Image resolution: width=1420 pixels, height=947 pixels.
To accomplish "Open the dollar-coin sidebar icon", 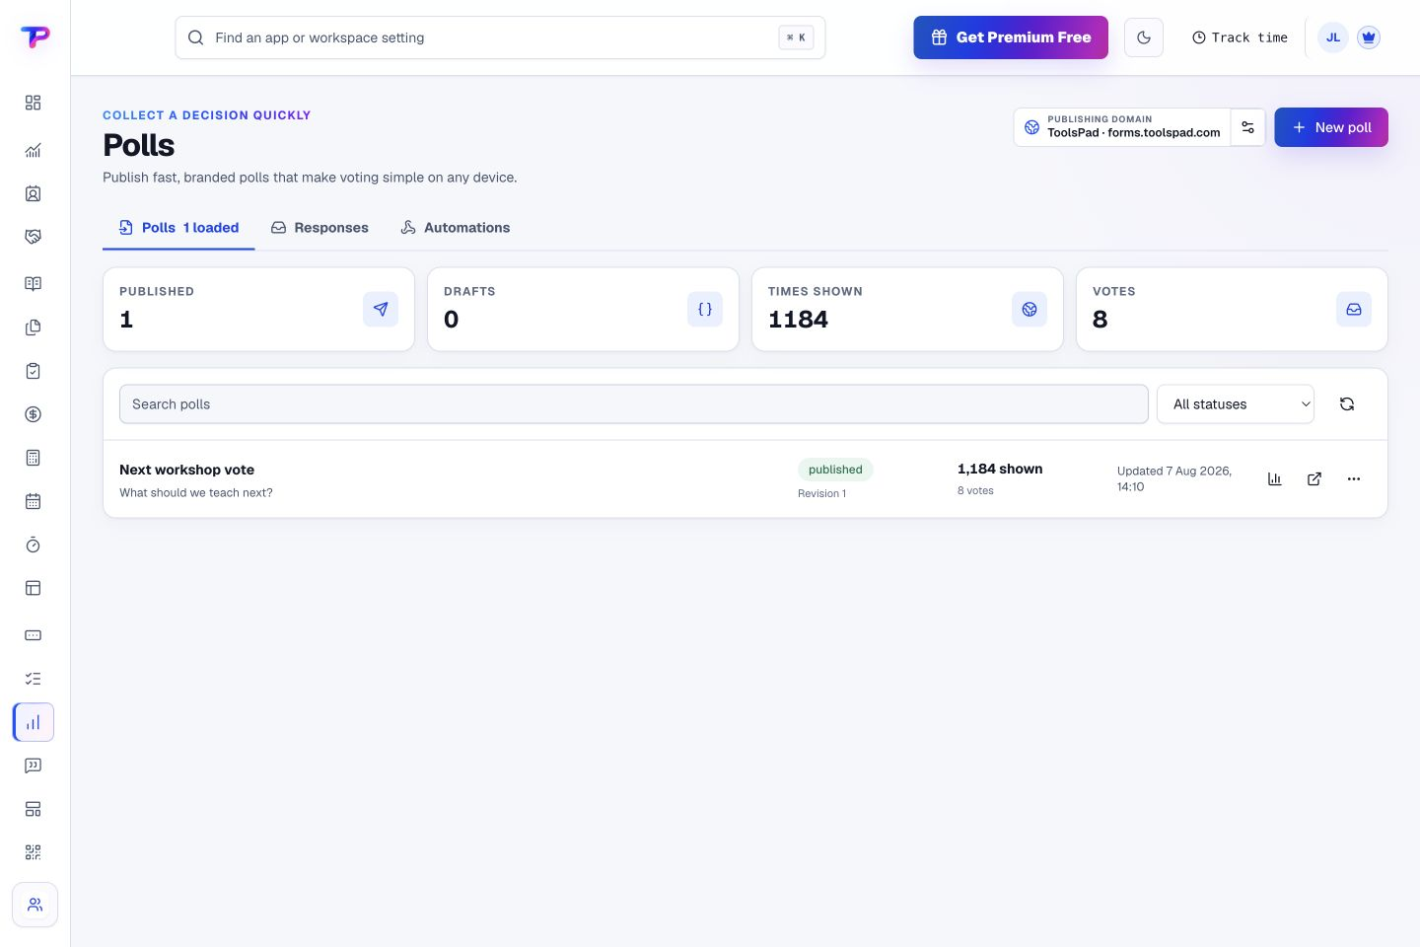I will tap(33, 414).
